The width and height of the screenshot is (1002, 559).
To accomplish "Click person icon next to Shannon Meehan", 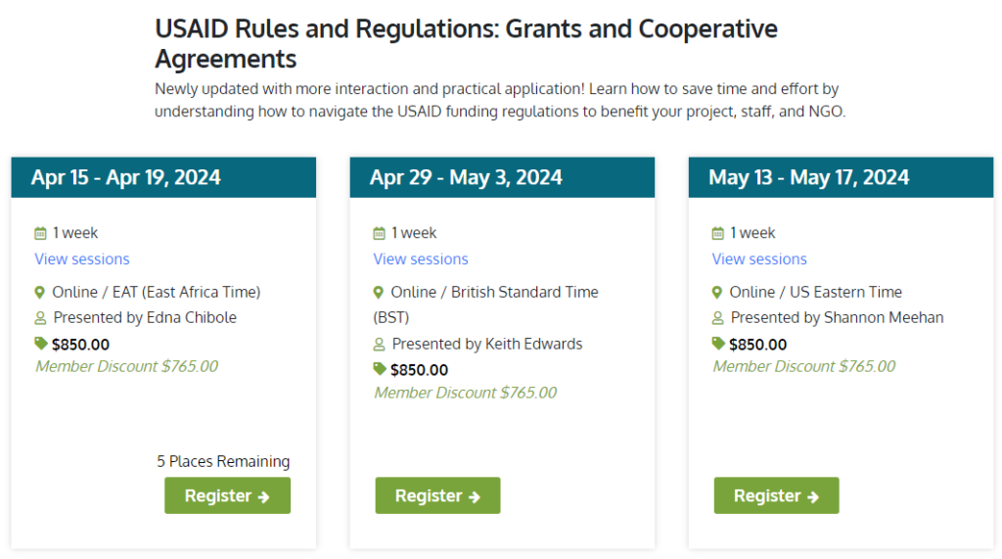I will click(x=717, y=318).
